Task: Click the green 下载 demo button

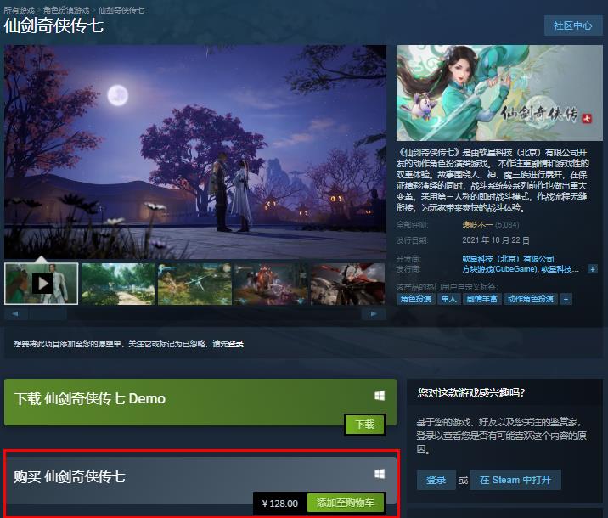Action: click(x=365, y=425)
